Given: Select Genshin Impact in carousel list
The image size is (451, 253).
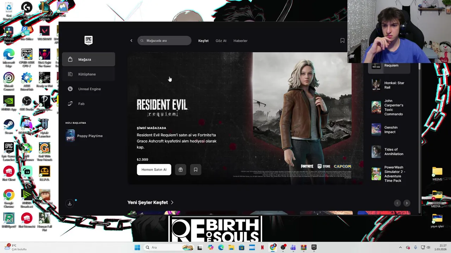Looking at the screenshot, I should (389, 130).
